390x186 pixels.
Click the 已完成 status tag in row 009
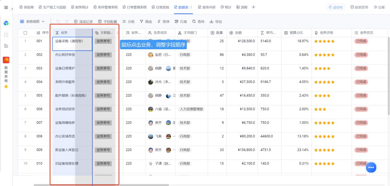click(x=361, y=150)
